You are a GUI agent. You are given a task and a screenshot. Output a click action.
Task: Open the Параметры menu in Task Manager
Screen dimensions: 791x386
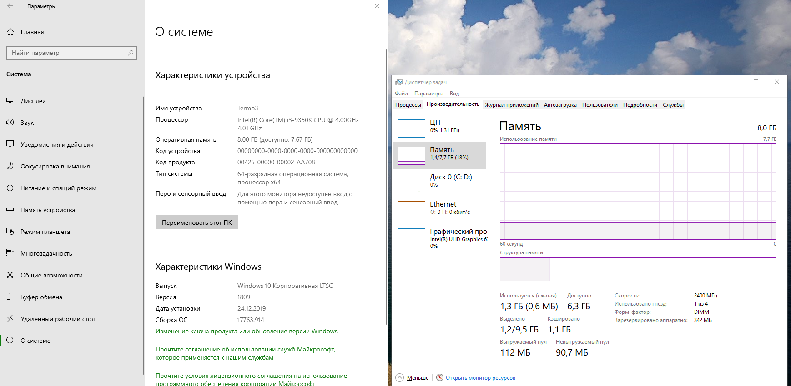429,94
